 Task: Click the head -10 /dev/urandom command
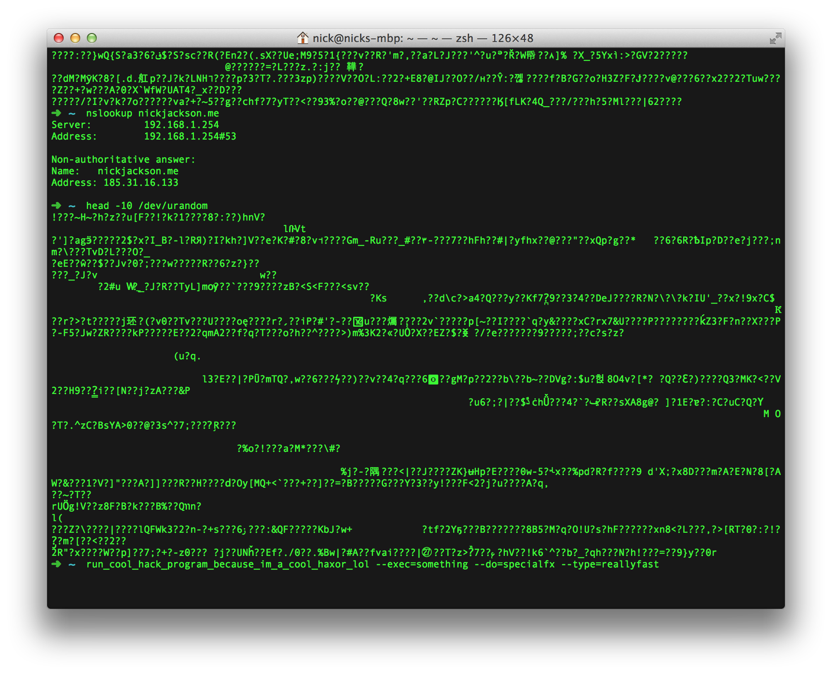[147, 206]
